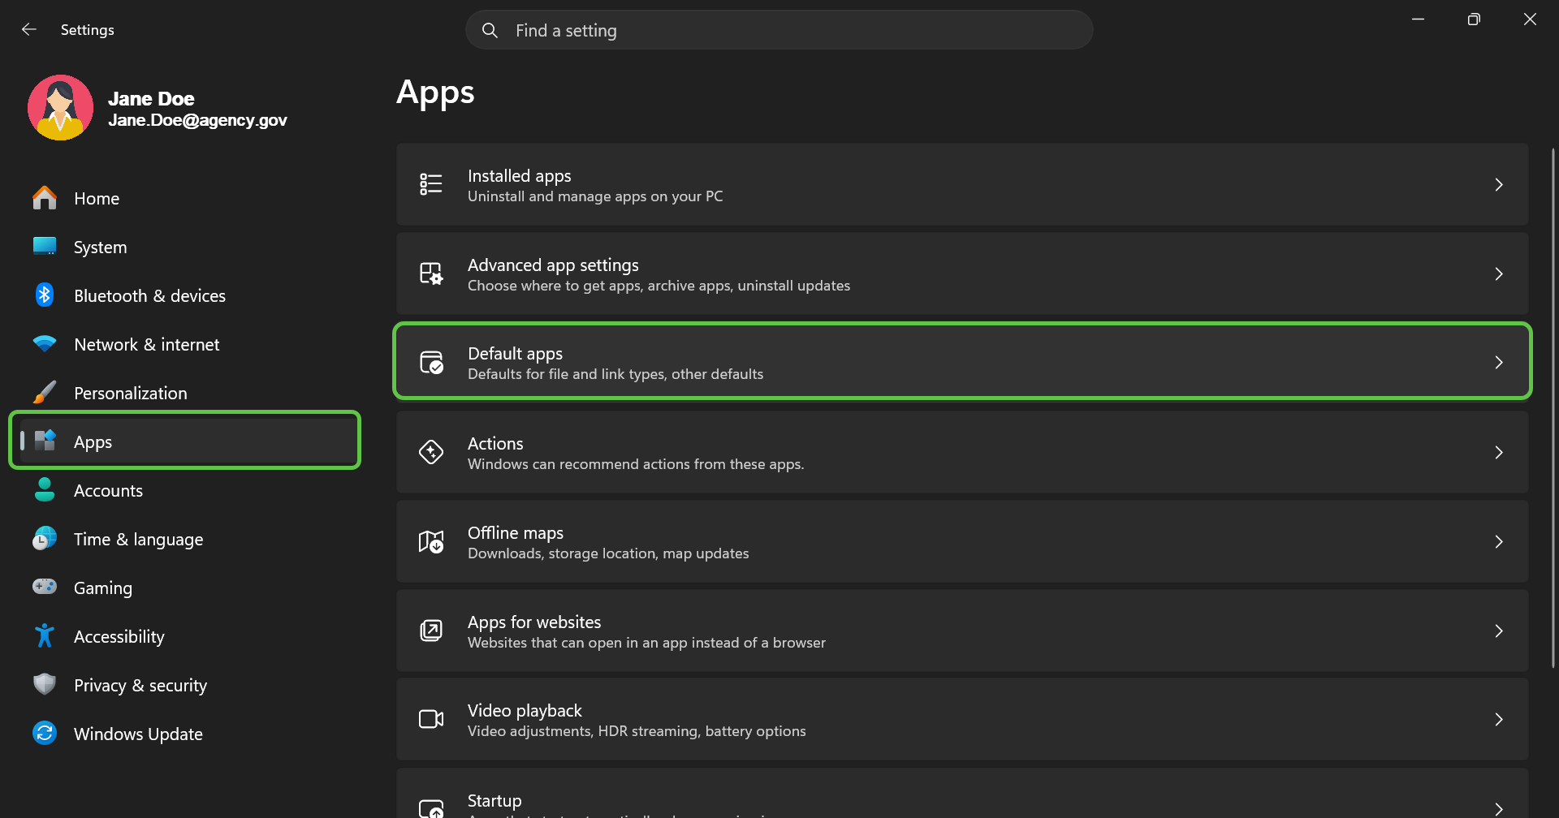Open Personalization settings
This screenshot has width=1559, height=818.
point(185,393)
